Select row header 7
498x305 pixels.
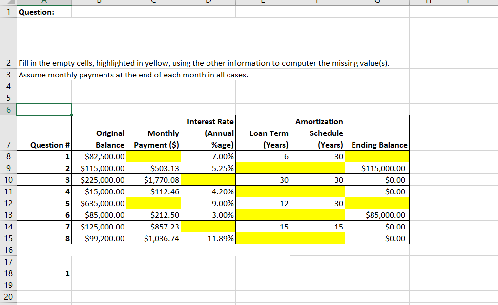pos(8,133)
